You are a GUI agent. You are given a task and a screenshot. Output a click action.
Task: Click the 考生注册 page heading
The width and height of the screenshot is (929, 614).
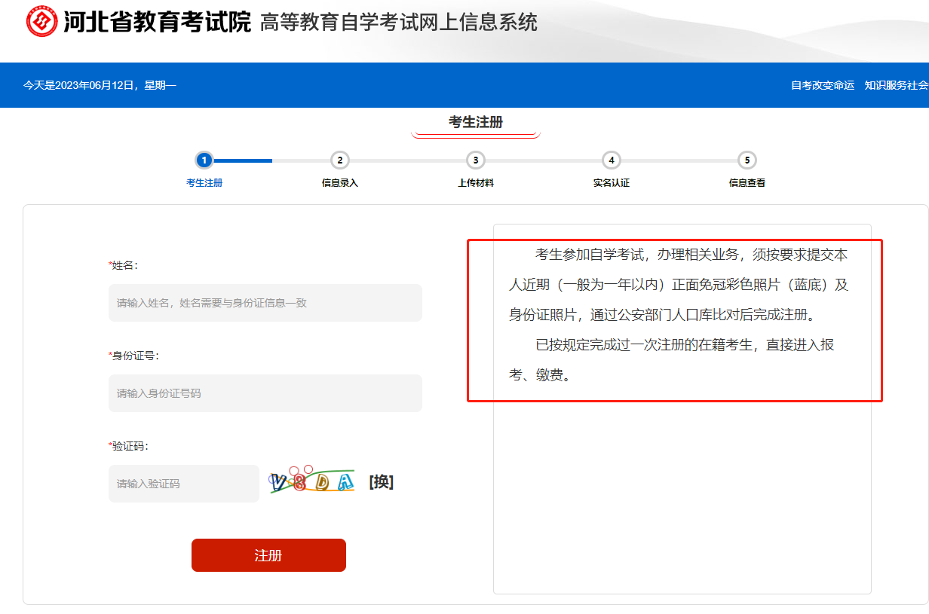coord(475,122)
